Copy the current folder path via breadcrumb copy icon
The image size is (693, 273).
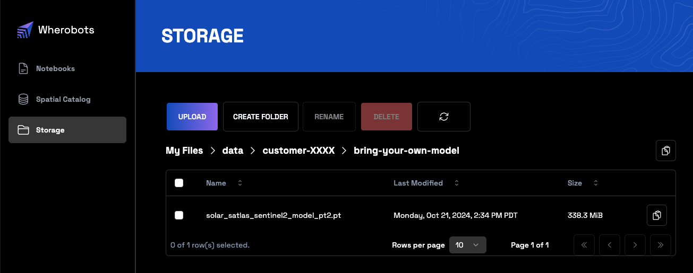(x=666, y=151)
